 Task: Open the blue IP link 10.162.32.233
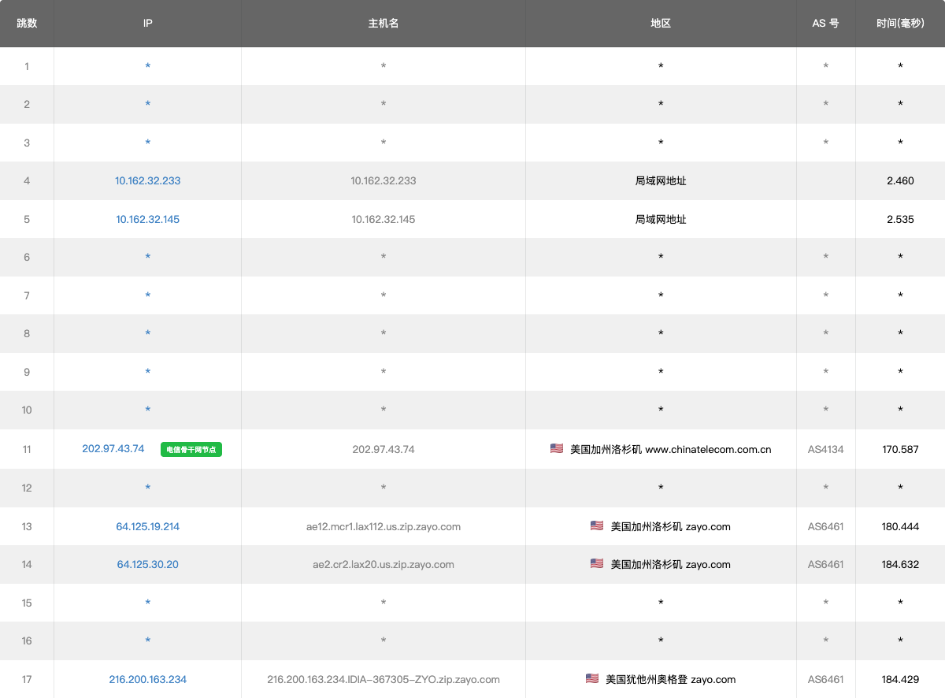tap(147, 180)
